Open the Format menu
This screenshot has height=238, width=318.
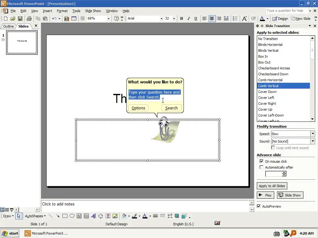(x=62, y=11)
